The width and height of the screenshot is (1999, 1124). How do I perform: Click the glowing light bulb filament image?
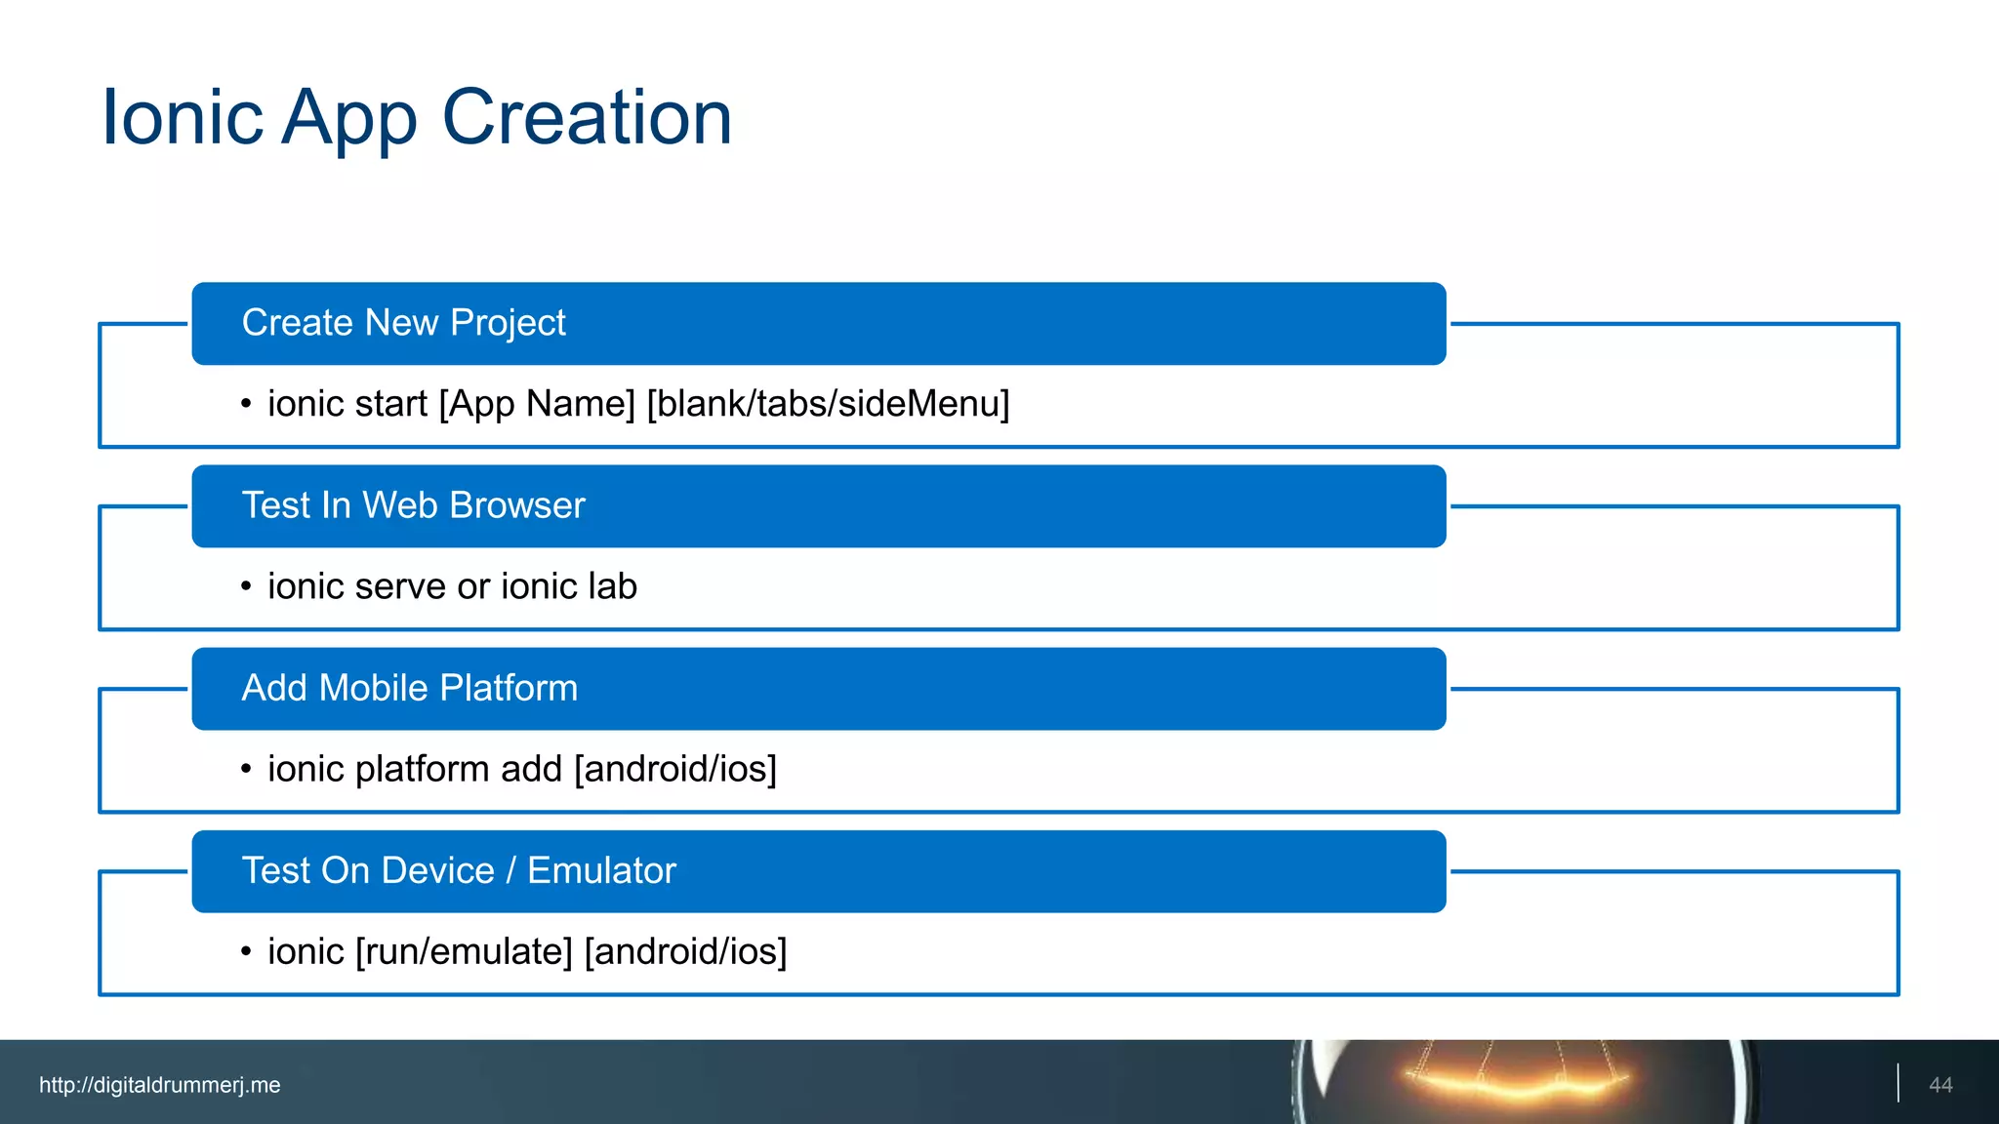pos(1523,1081)
